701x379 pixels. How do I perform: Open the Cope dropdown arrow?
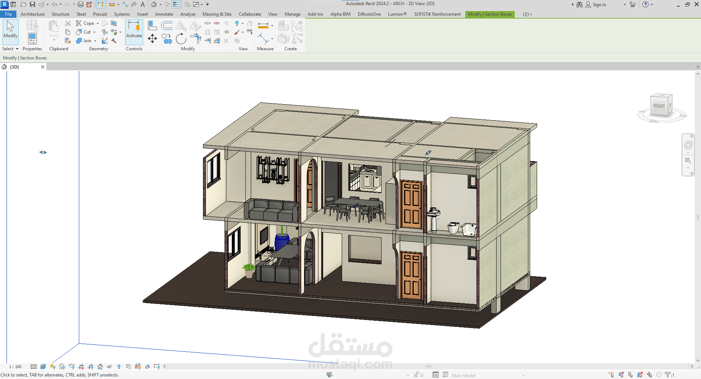coord(97,23)
